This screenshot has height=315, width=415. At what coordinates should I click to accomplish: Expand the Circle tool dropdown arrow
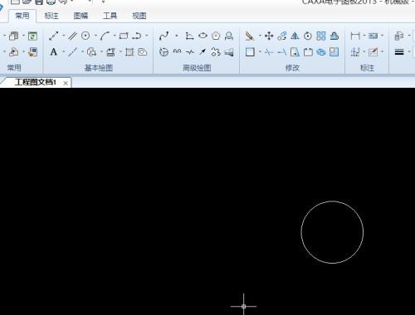tap(95, 36)
